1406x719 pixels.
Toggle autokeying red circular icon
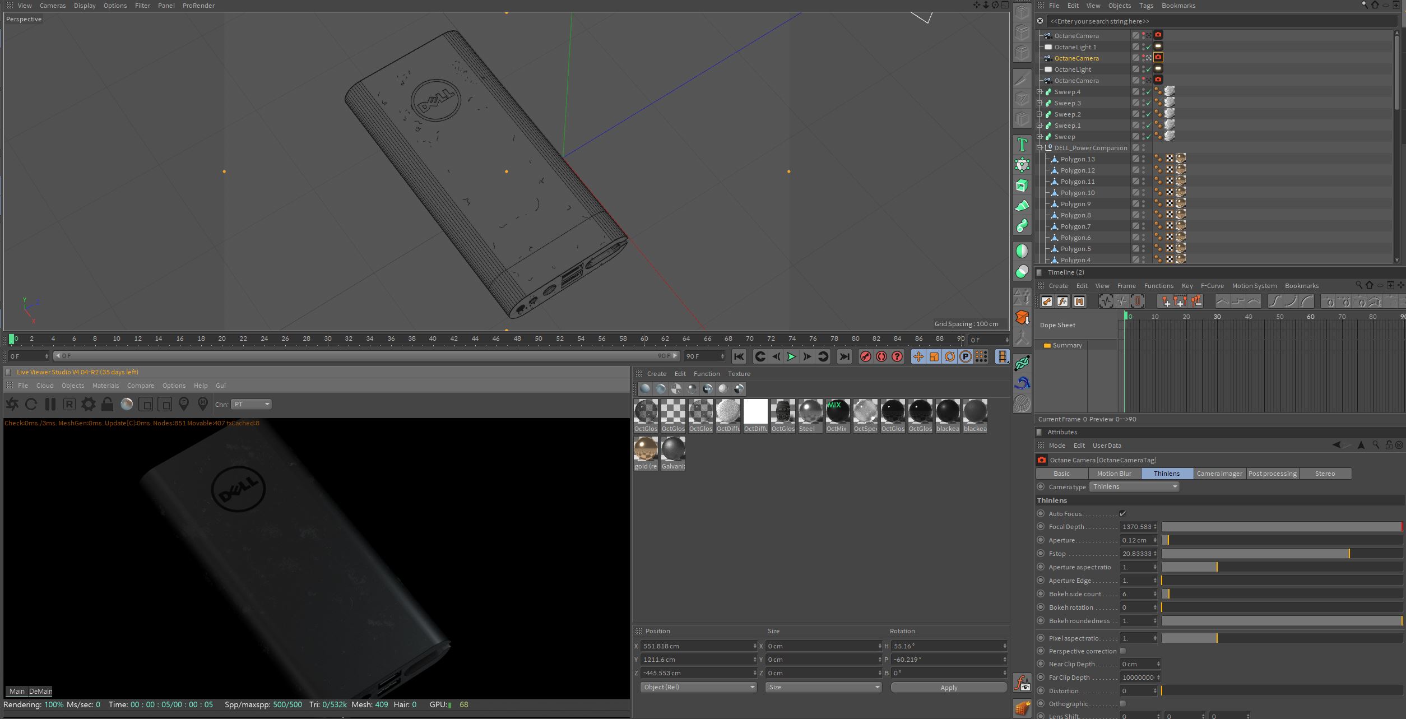click(x=881, y=356)
